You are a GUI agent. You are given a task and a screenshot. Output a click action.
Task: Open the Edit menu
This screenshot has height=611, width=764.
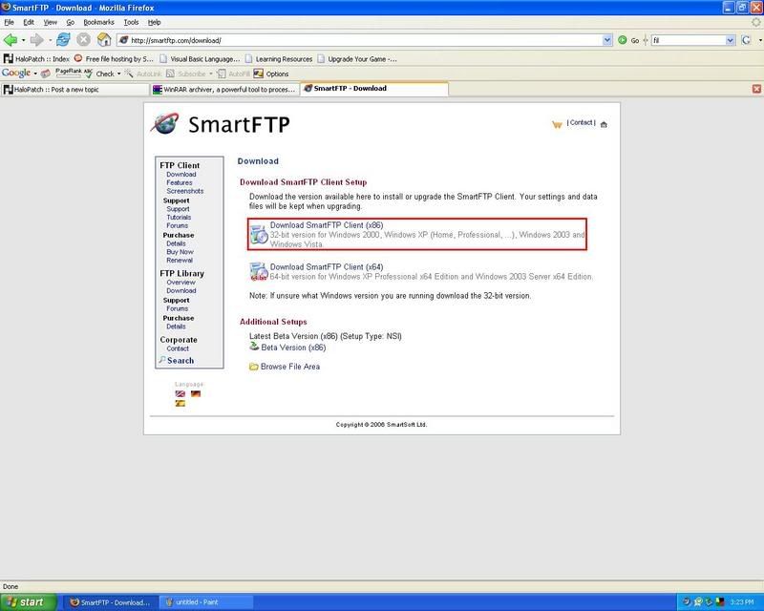coord(29,22)
